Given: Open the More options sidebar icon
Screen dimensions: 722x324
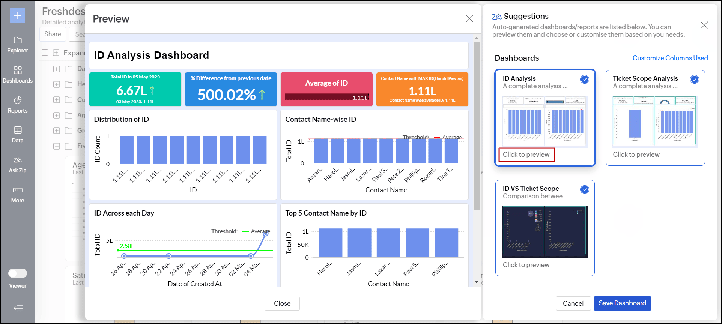Looking at the screenshot, I should pyautogui.click(x=18, y=195).
